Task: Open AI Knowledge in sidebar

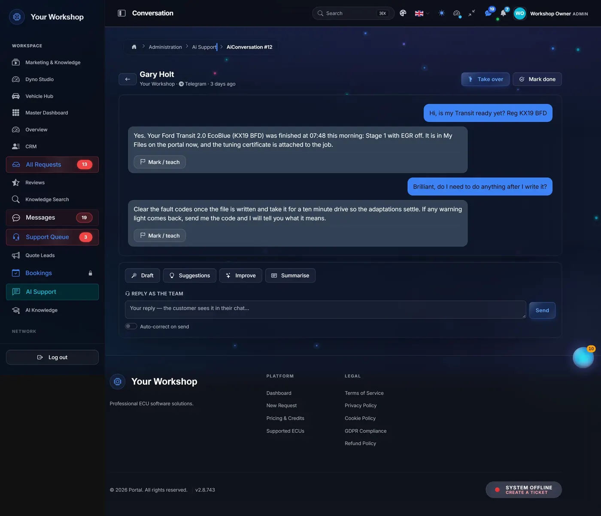Action: coord(52,310)
